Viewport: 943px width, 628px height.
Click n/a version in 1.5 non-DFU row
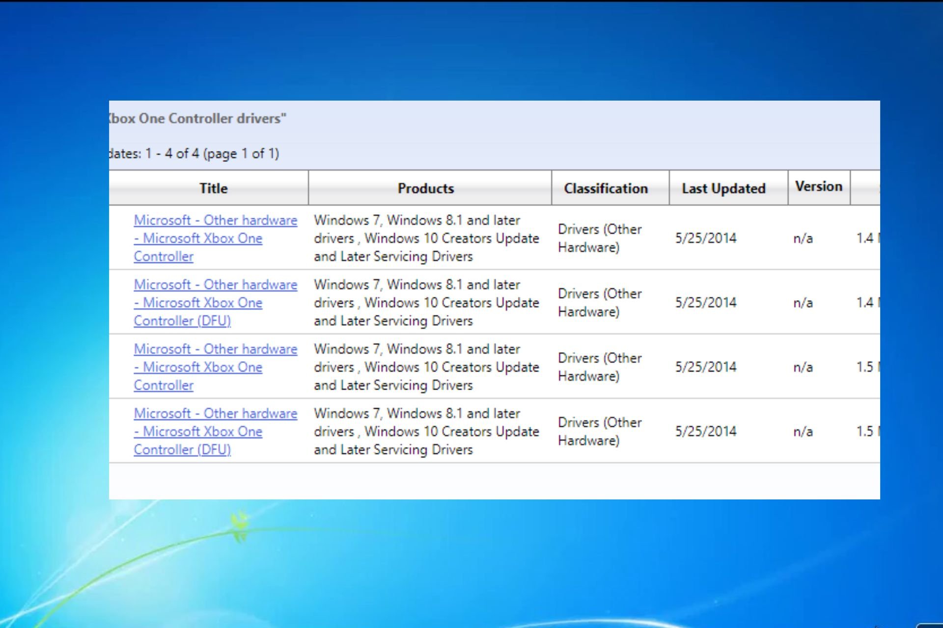tap(803, 367)
